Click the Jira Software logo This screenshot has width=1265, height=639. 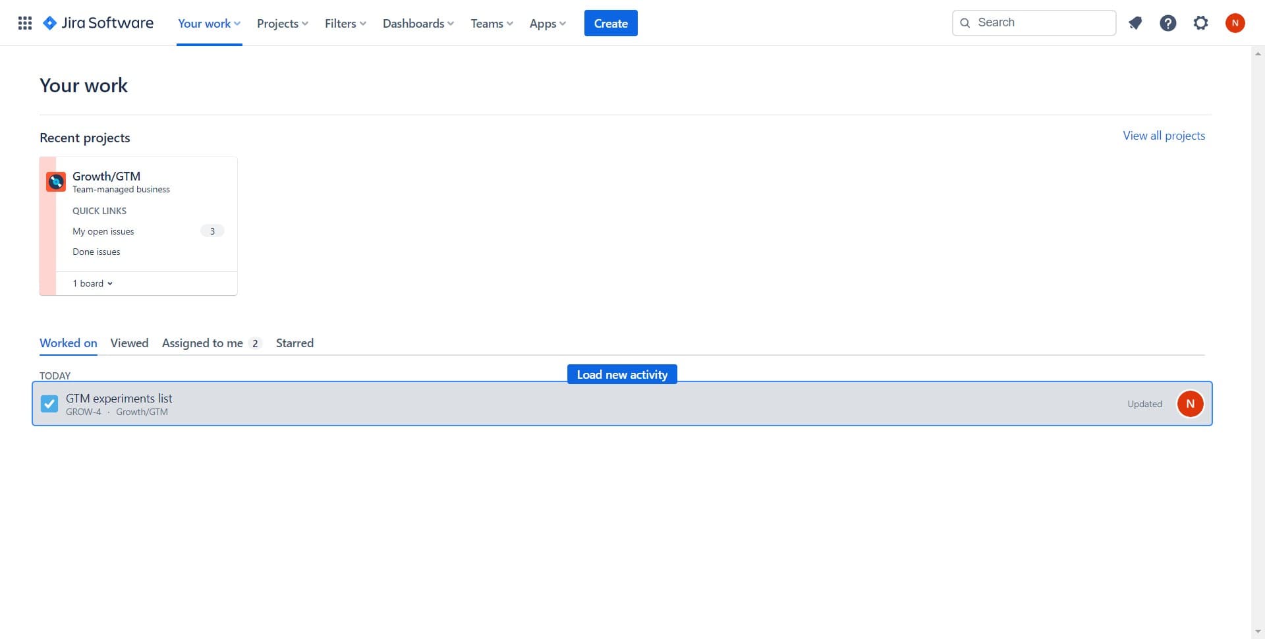tap(98, 22)
